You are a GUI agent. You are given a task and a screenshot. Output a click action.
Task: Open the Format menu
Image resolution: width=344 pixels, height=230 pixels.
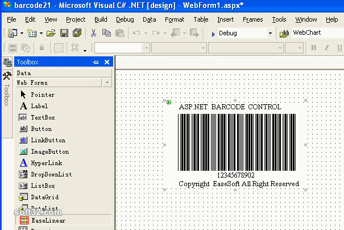pos(174,19)
